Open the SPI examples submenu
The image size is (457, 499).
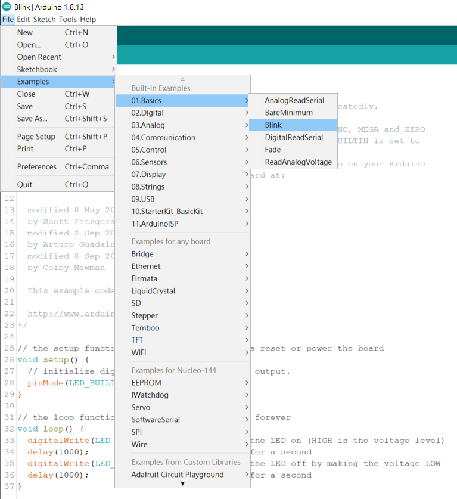click(x=182, y=432)
